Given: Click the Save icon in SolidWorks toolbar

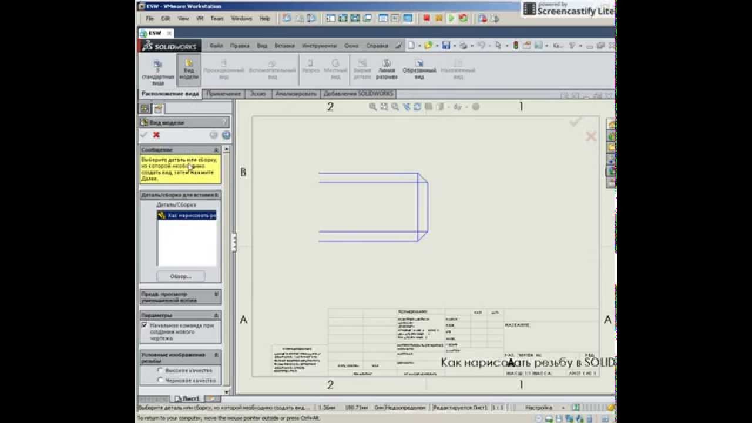Looking at the screenshot, I should pos(446,45).
